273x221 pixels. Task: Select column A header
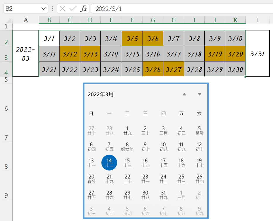coord(26,20)
